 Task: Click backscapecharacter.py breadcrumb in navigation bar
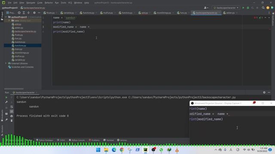33,8
